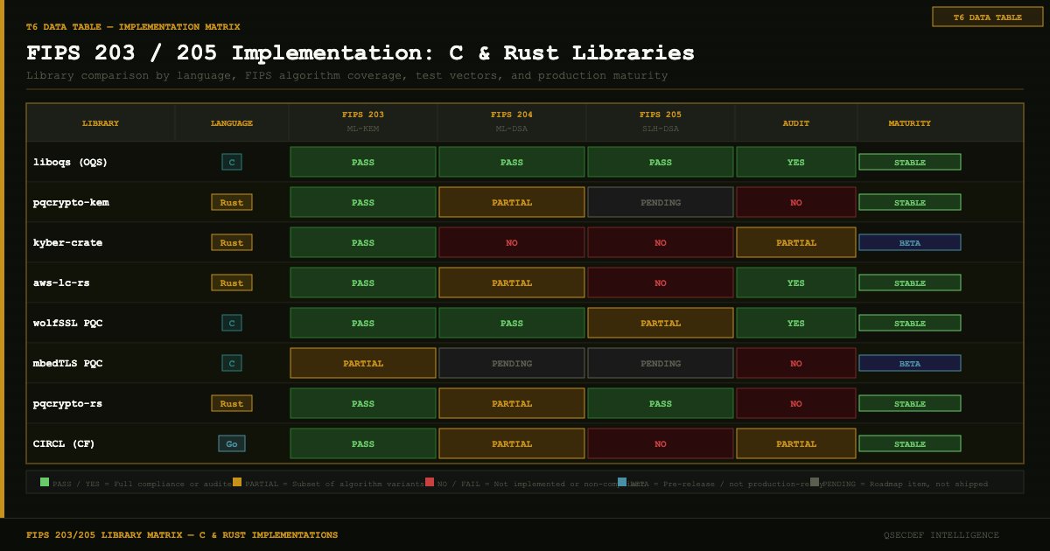Click the Rust badge in pqcrypto-kem row

(232, 202)
